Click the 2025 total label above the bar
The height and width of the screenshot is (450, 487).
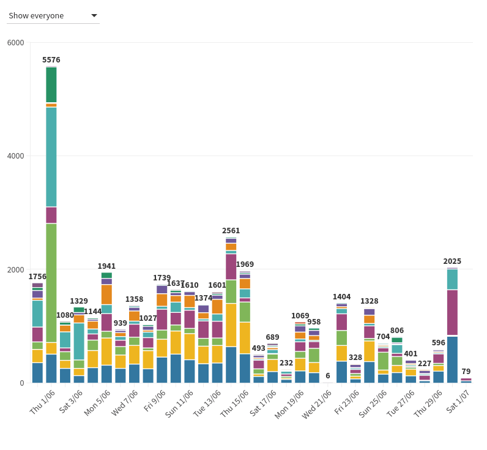[x=452, y=261]
